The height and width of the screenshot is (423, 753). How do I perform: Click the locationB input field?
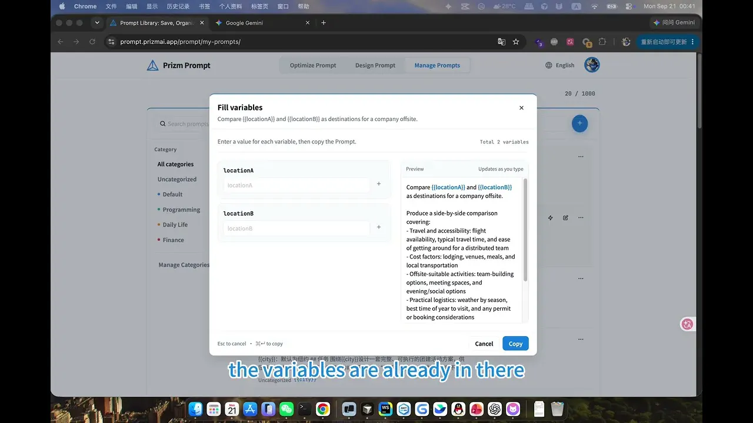(296, 229)
